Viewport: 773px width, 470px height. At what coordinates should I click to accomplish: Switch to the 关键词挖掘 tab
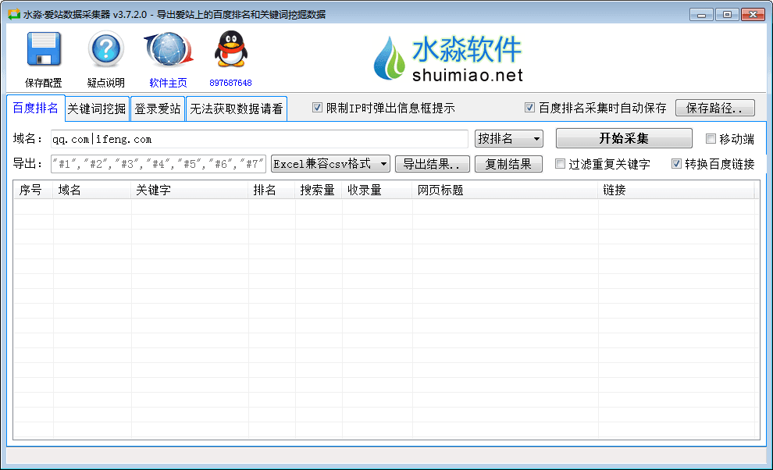(x=96, y=109)
